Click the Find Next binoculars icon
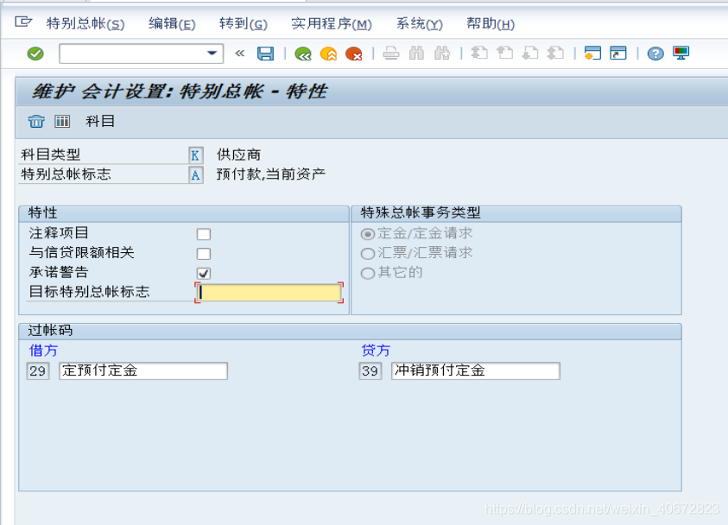The height and width of the screenshot is (525, 728). pyautogui.click(x=442, y=54)
